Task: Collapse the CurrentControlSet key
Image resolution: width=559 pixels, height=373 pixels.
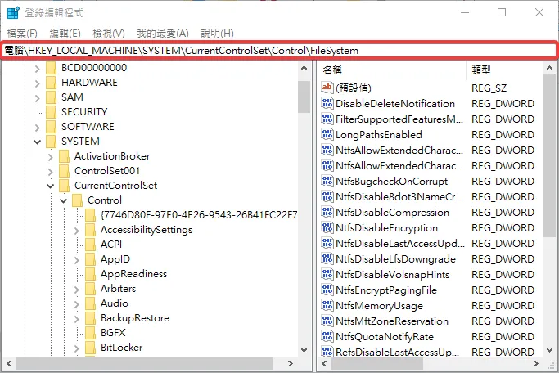Action: (50, 186)
